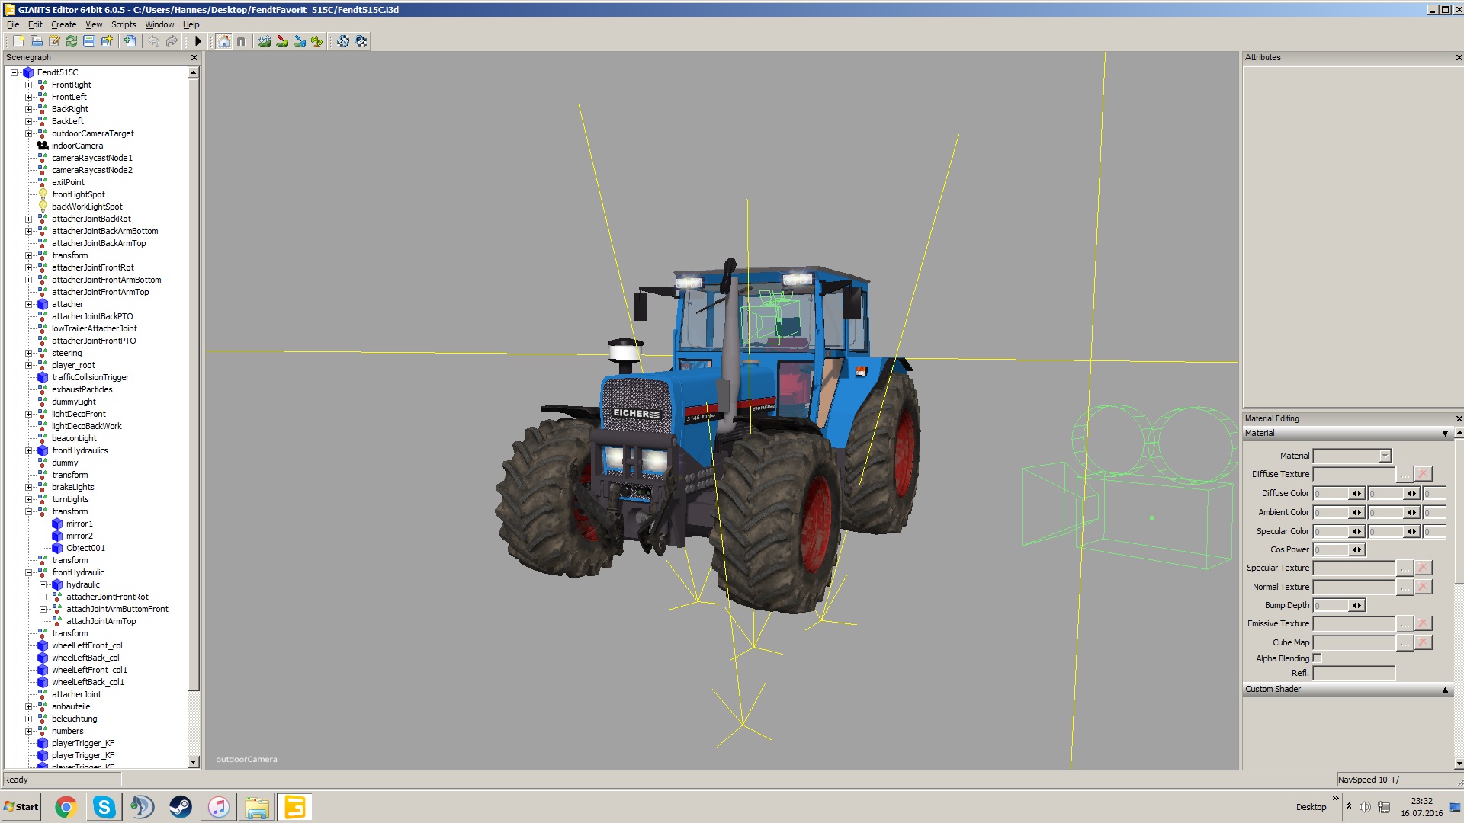Click the Home view toolbar icon
Image resolution: width=1464 pixels, height=823 pixels.
pyautogui.click(x=223, y=41)
